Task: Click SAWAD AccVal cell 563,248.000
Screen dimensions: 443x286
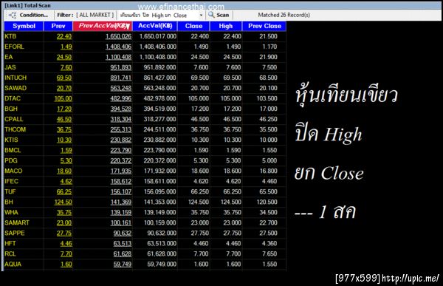Action: (159, 88)
